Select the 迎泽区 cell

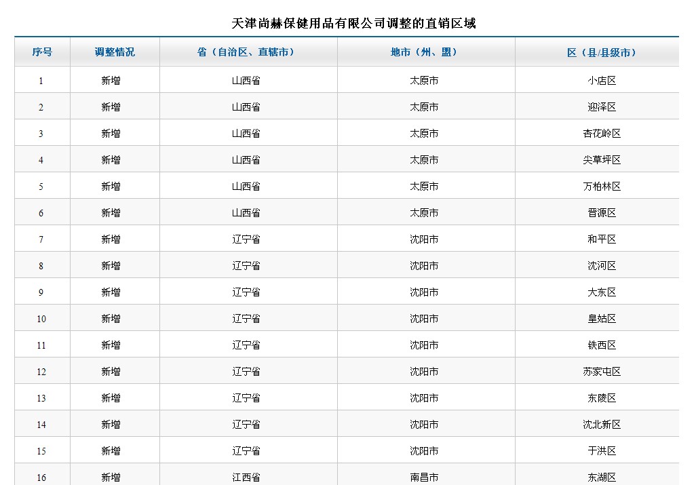tap(602, 107)
